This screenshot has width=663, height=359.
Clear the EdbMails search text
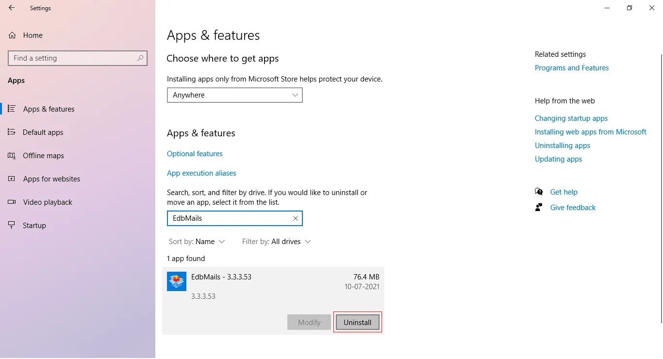tap(295, 218)
